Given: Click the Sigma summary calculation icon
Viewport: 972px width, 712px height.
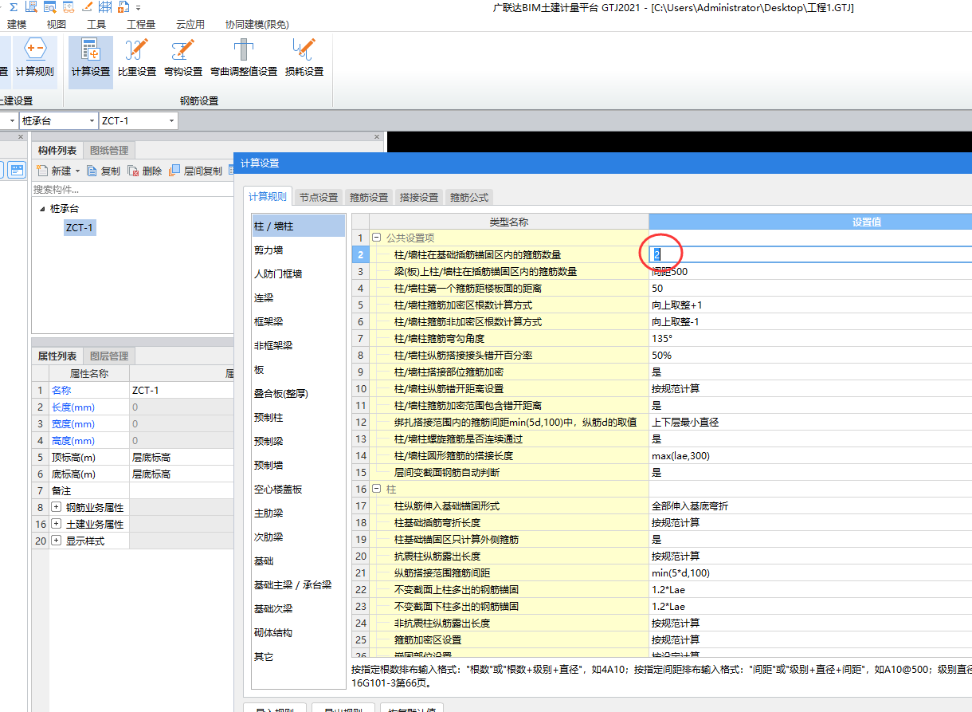Looking at the screenshot, I should point(14,7).
